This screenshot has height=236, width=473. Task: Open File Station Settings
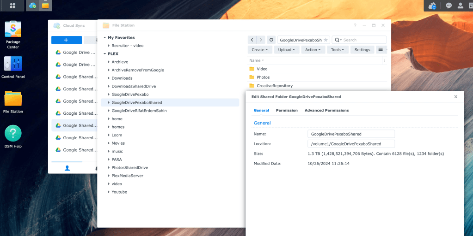362,50
